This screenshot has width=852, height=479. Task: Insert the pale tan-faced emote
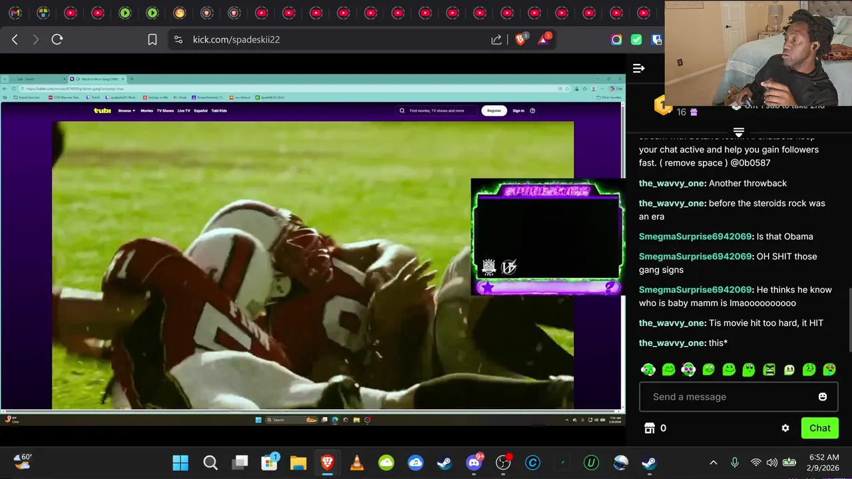coord(789,369)
